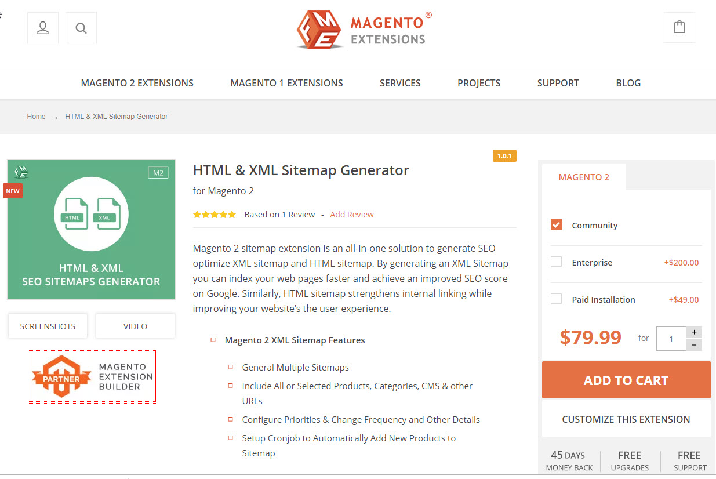Open the Screenshots button

(48, 326)
